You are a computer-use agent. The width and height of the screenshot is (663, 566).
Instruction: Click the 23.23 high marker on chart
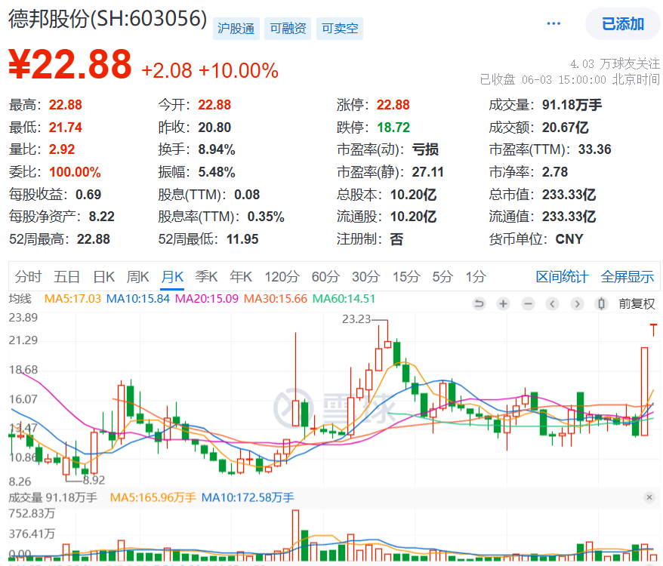coord(356,318)
